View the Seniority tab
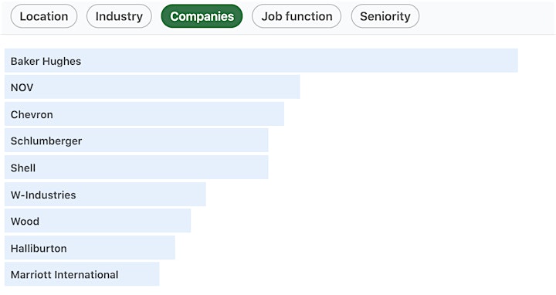 coord(385,16)
